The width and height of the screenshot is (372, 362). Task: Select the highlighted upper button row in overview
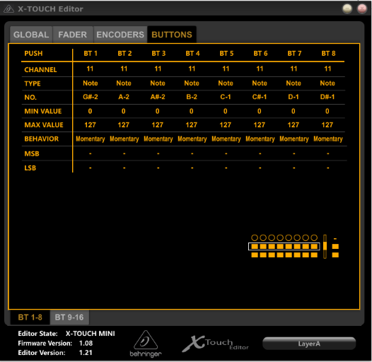coord(284,247)
